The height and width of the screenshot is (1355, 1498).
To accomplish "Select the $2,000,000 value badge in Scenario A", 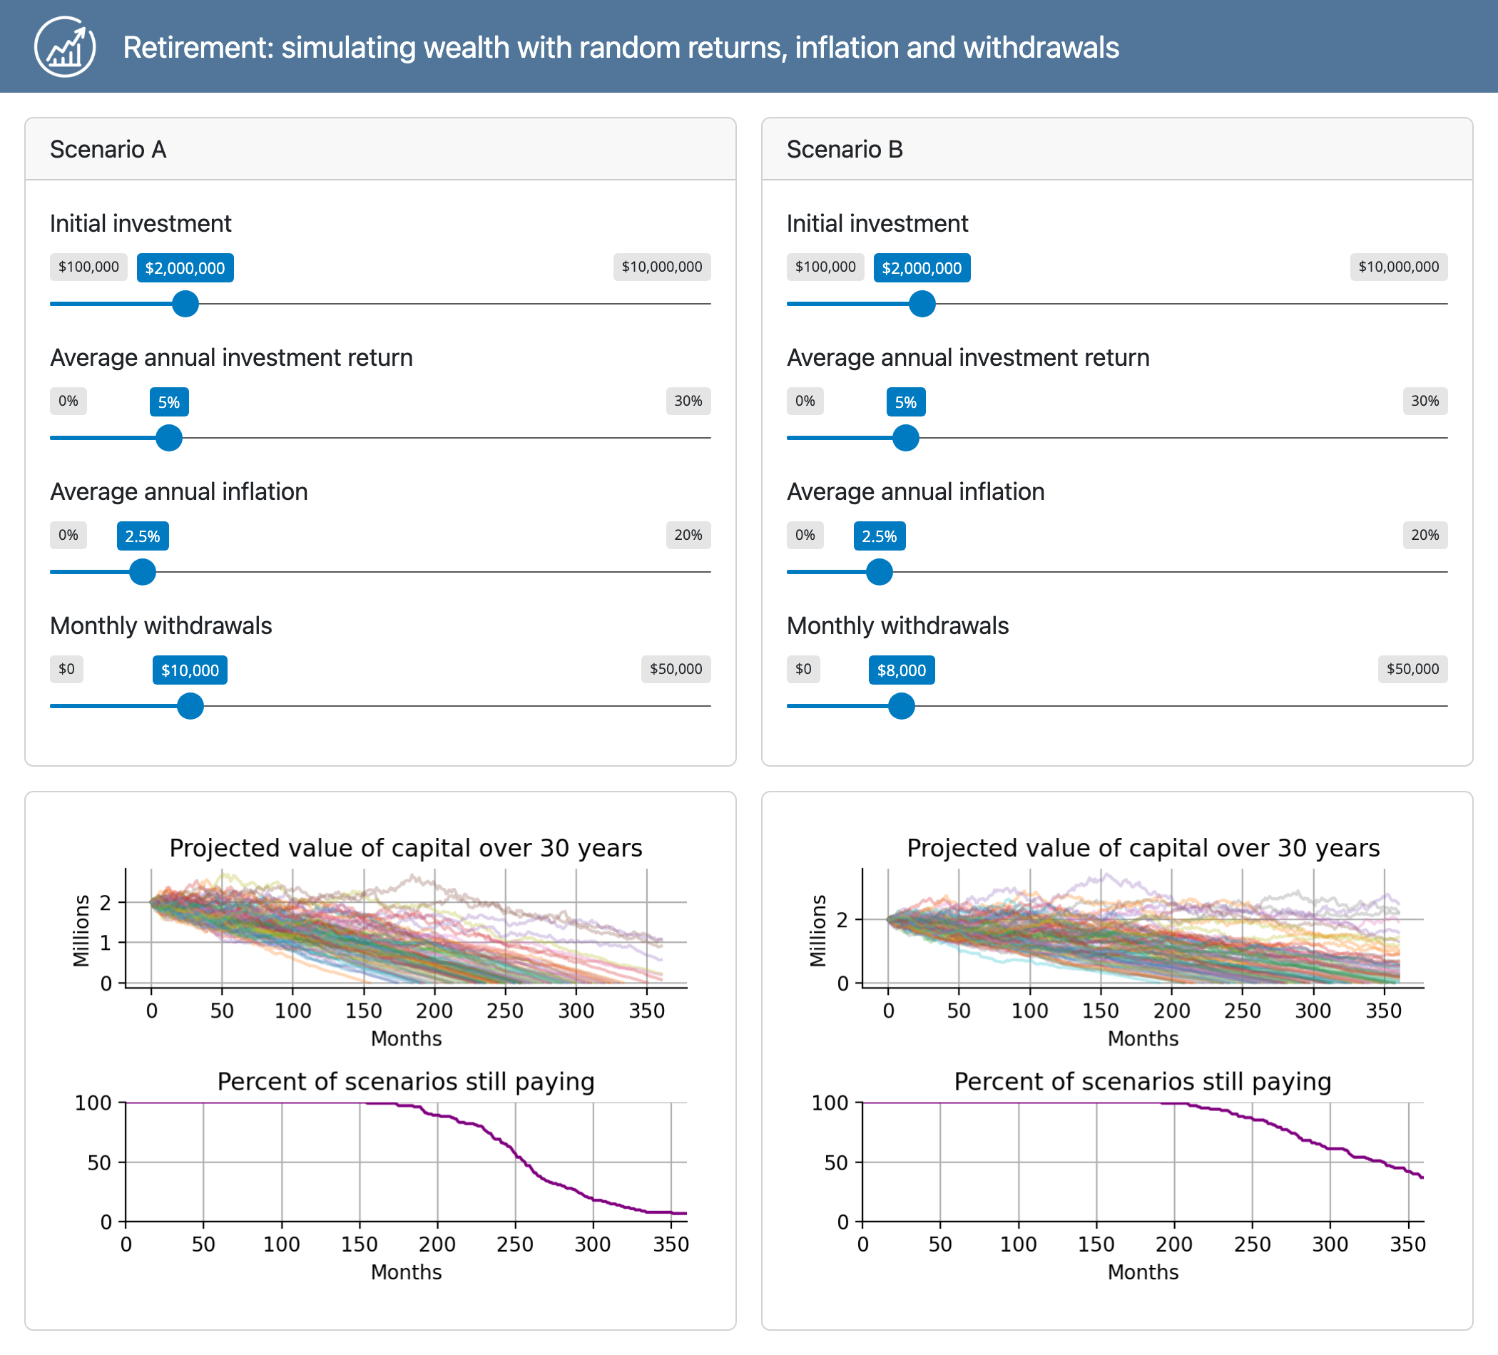I will pos(185,267).
